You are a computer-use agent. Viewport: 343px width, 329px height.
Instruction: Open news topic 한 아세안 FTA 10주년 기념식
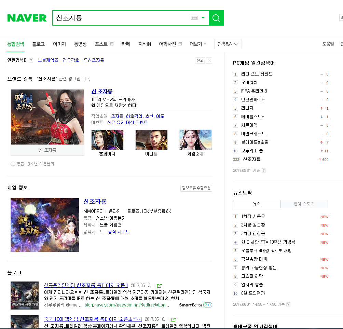[x=268, y=242]
